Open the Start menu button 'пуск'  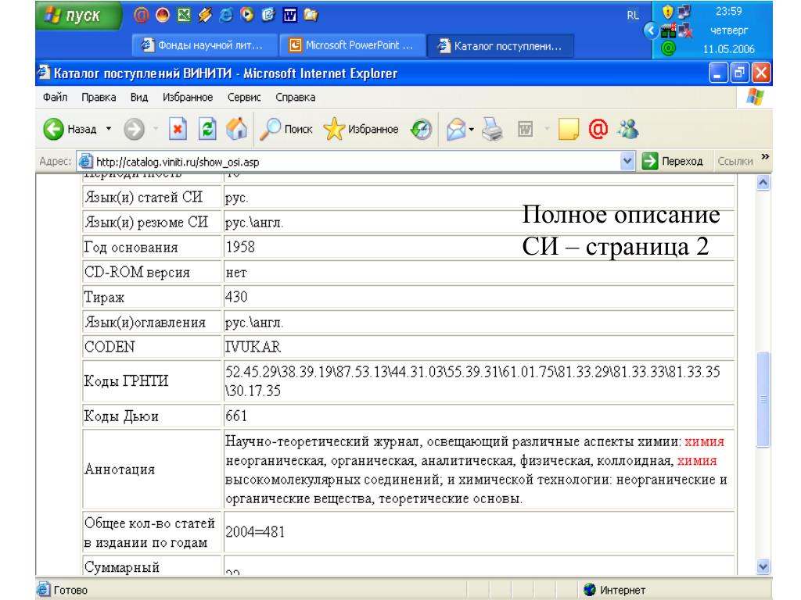click(x=77, y=16)
